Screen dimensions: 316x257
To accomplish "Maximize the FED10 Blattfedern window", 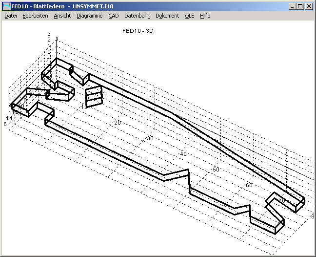I will tap(299, 6).
